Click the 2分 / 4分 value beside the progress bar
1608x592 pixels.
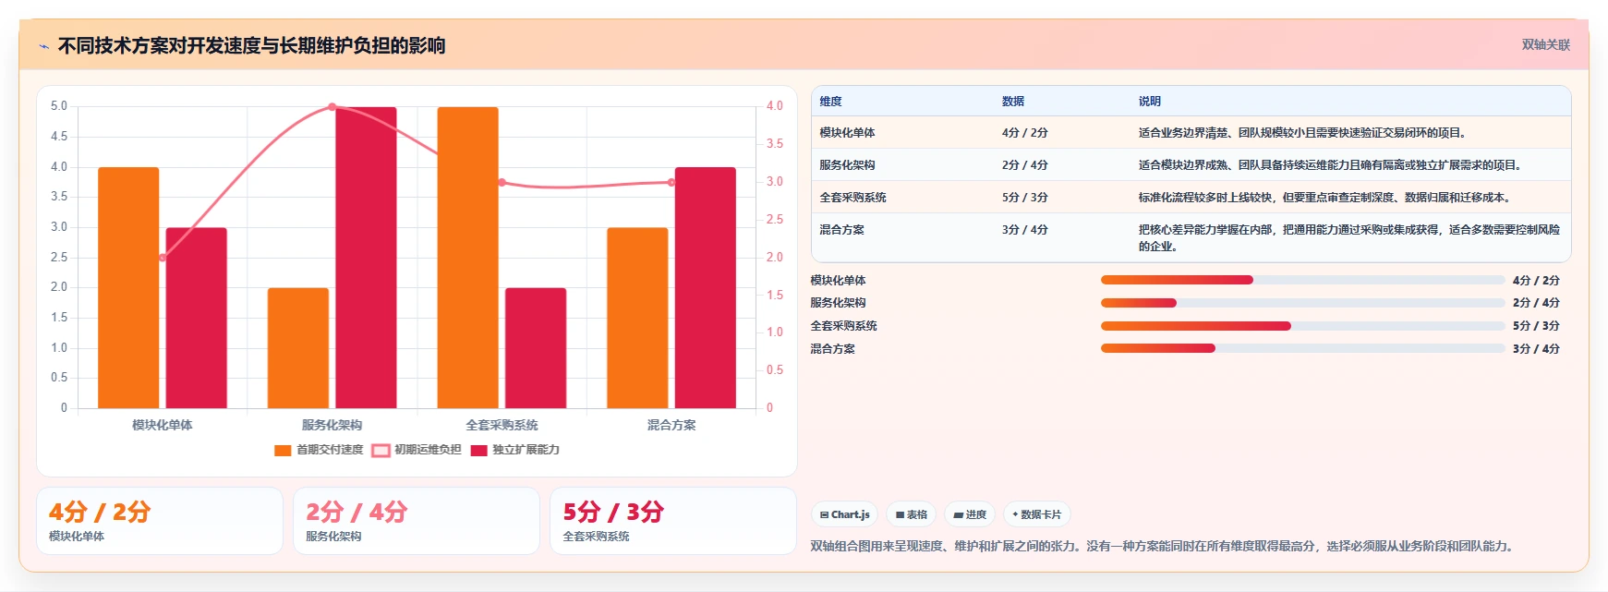[1536, 303]
